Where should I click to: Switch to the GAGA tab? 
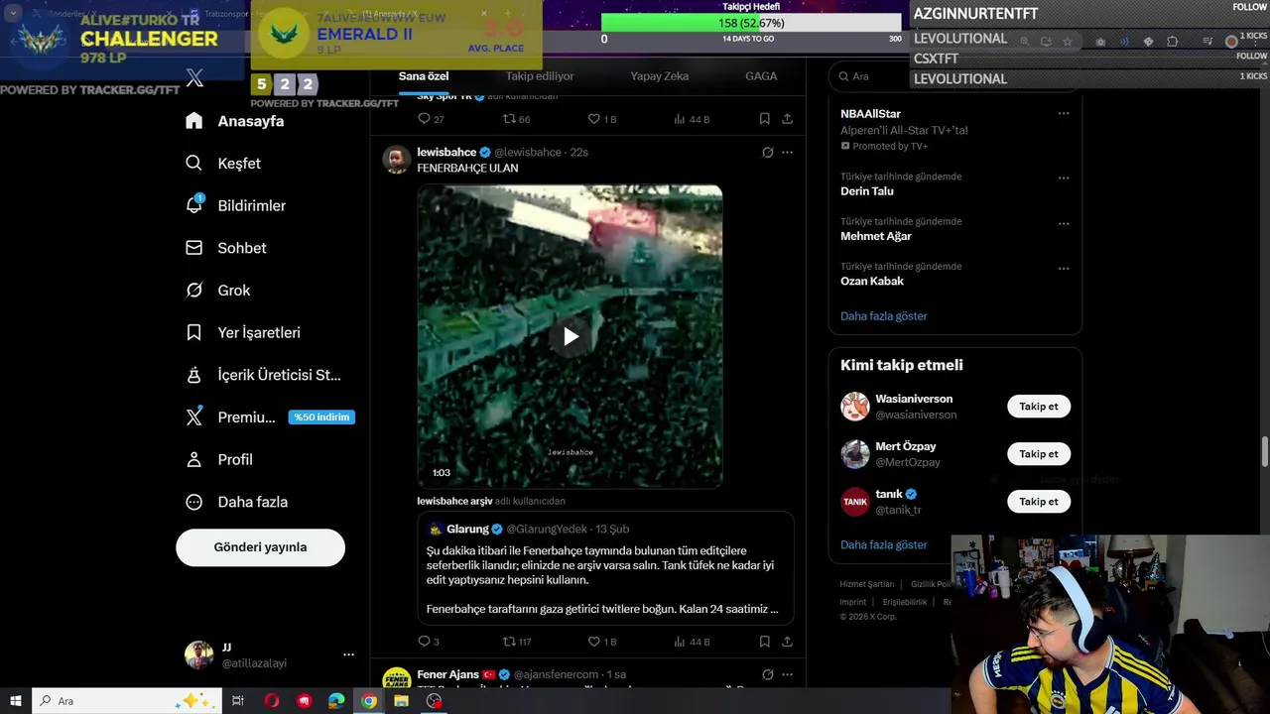coord(761,76)
